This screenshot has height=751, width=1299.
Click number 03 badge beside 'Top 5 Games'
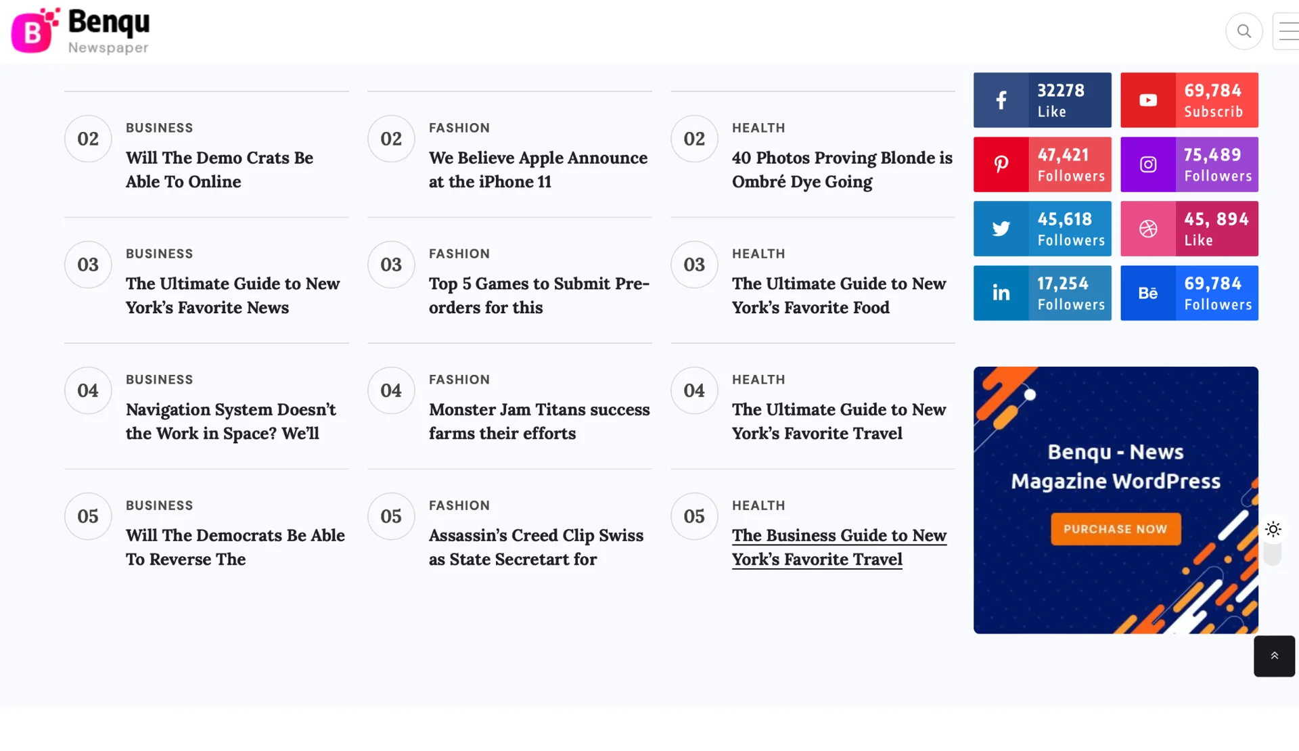391,265
